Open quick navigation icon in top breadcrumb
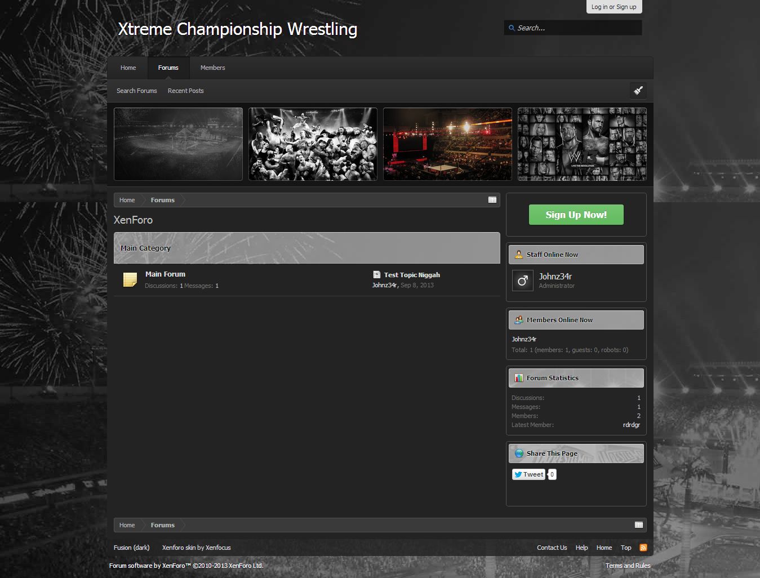The width and height of the screenshot is (760, 578). click(492, 200)
